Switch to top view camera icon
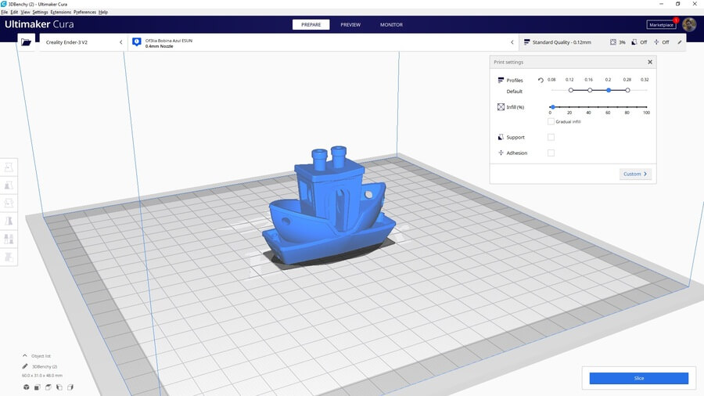The height and width of the screenshot is (396, 704). pyautogui.click(x=48, y=387)
